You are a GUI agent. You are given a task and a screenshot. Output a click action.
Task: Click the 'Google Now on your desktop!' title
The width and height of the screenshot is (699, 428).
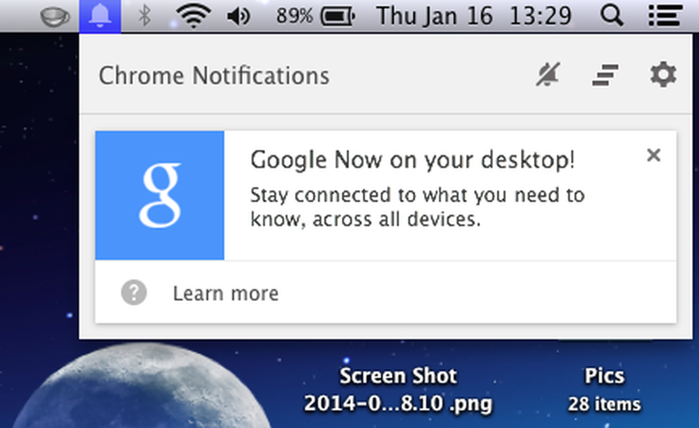click(x=412, y=160)
